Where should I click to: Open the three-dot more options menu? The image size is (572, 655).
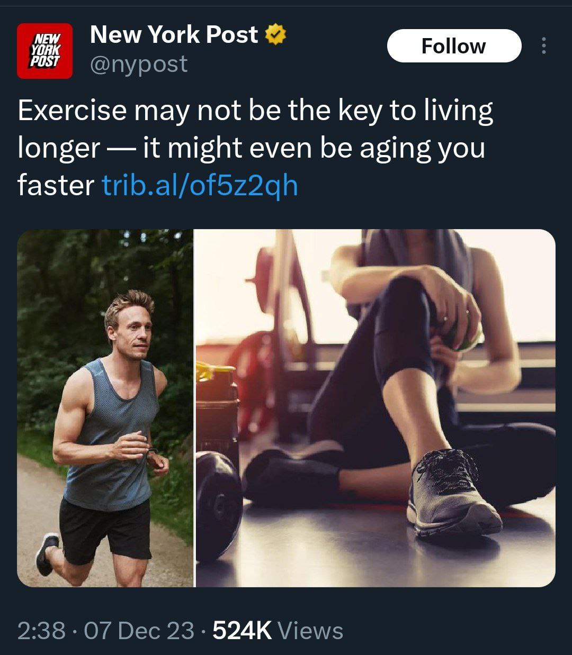[543, 46]
